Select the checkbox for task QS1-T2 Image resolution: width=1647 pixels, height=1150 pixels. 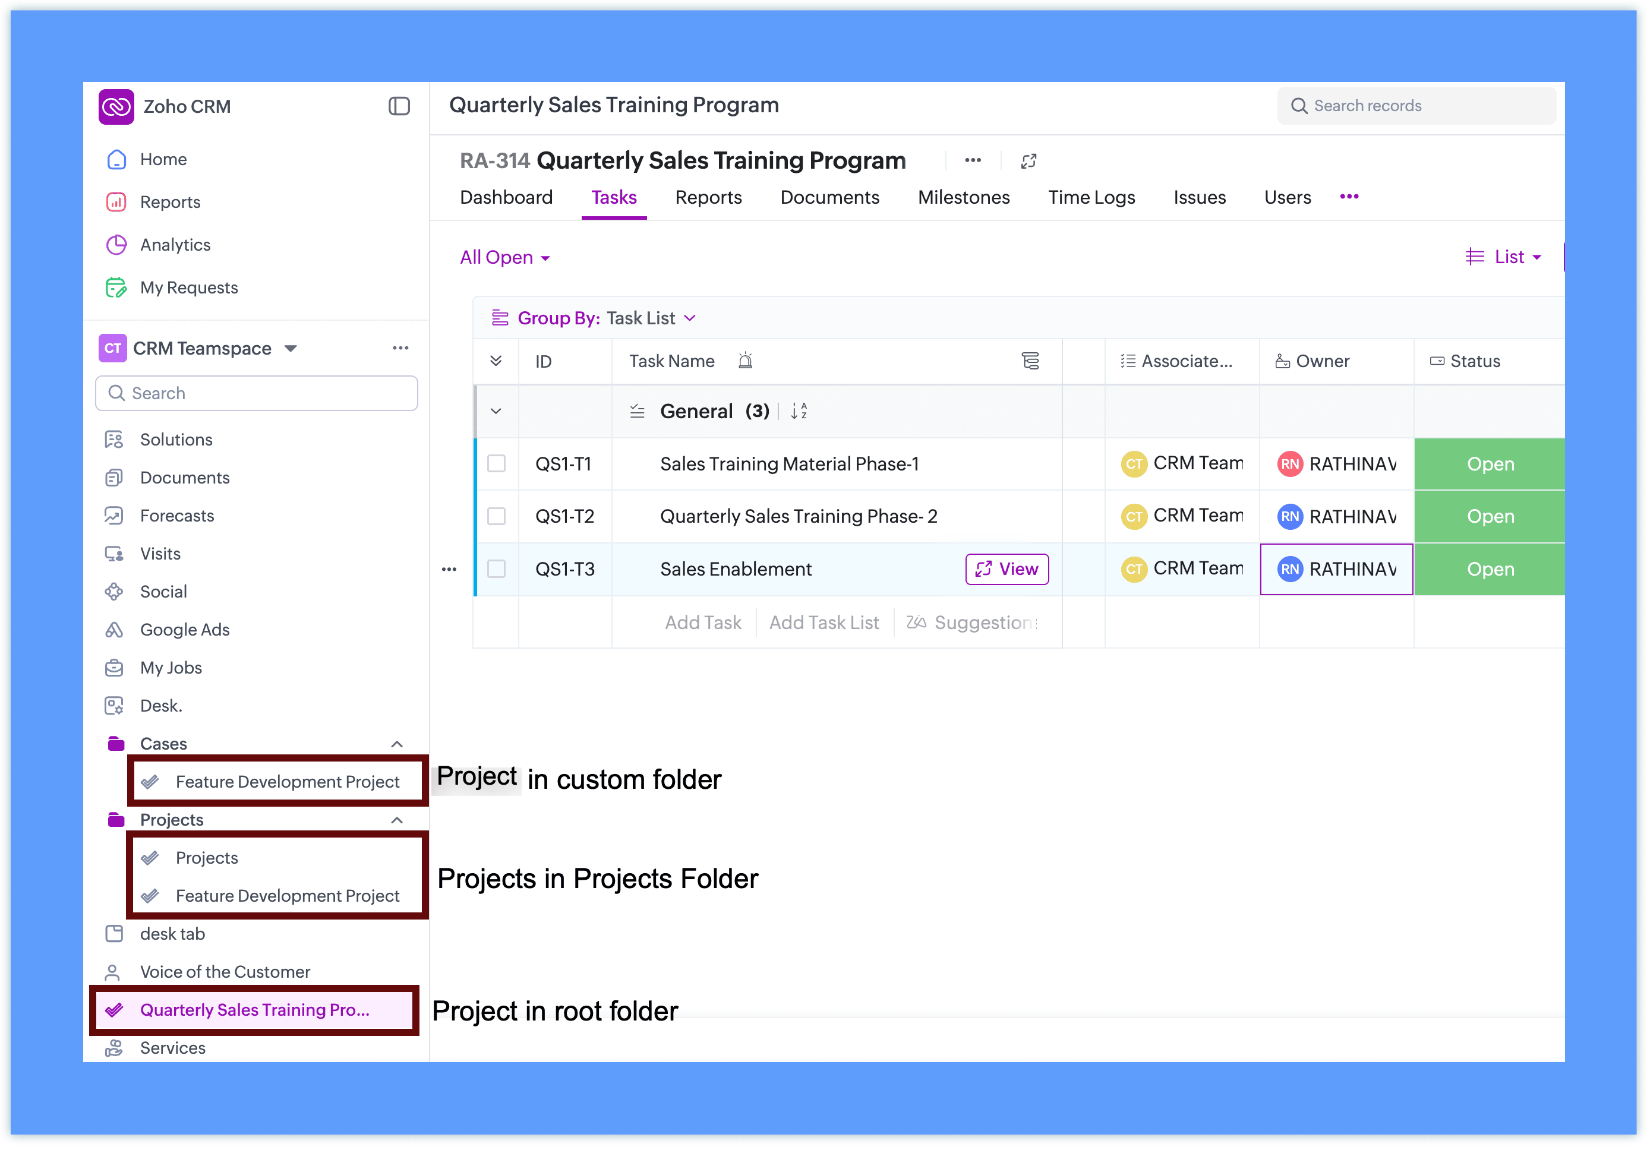pyautogui.click(x=496, y=516)
